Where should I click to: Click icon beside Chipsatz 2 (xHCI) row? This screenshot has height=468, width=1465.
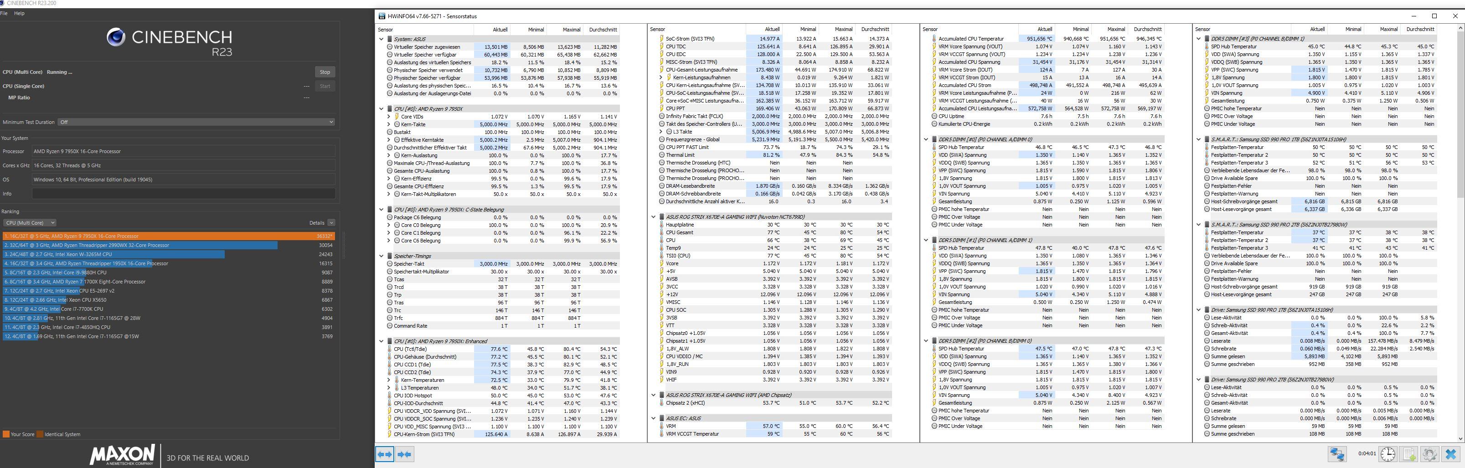pyautogui.click(x=662, y=402)
